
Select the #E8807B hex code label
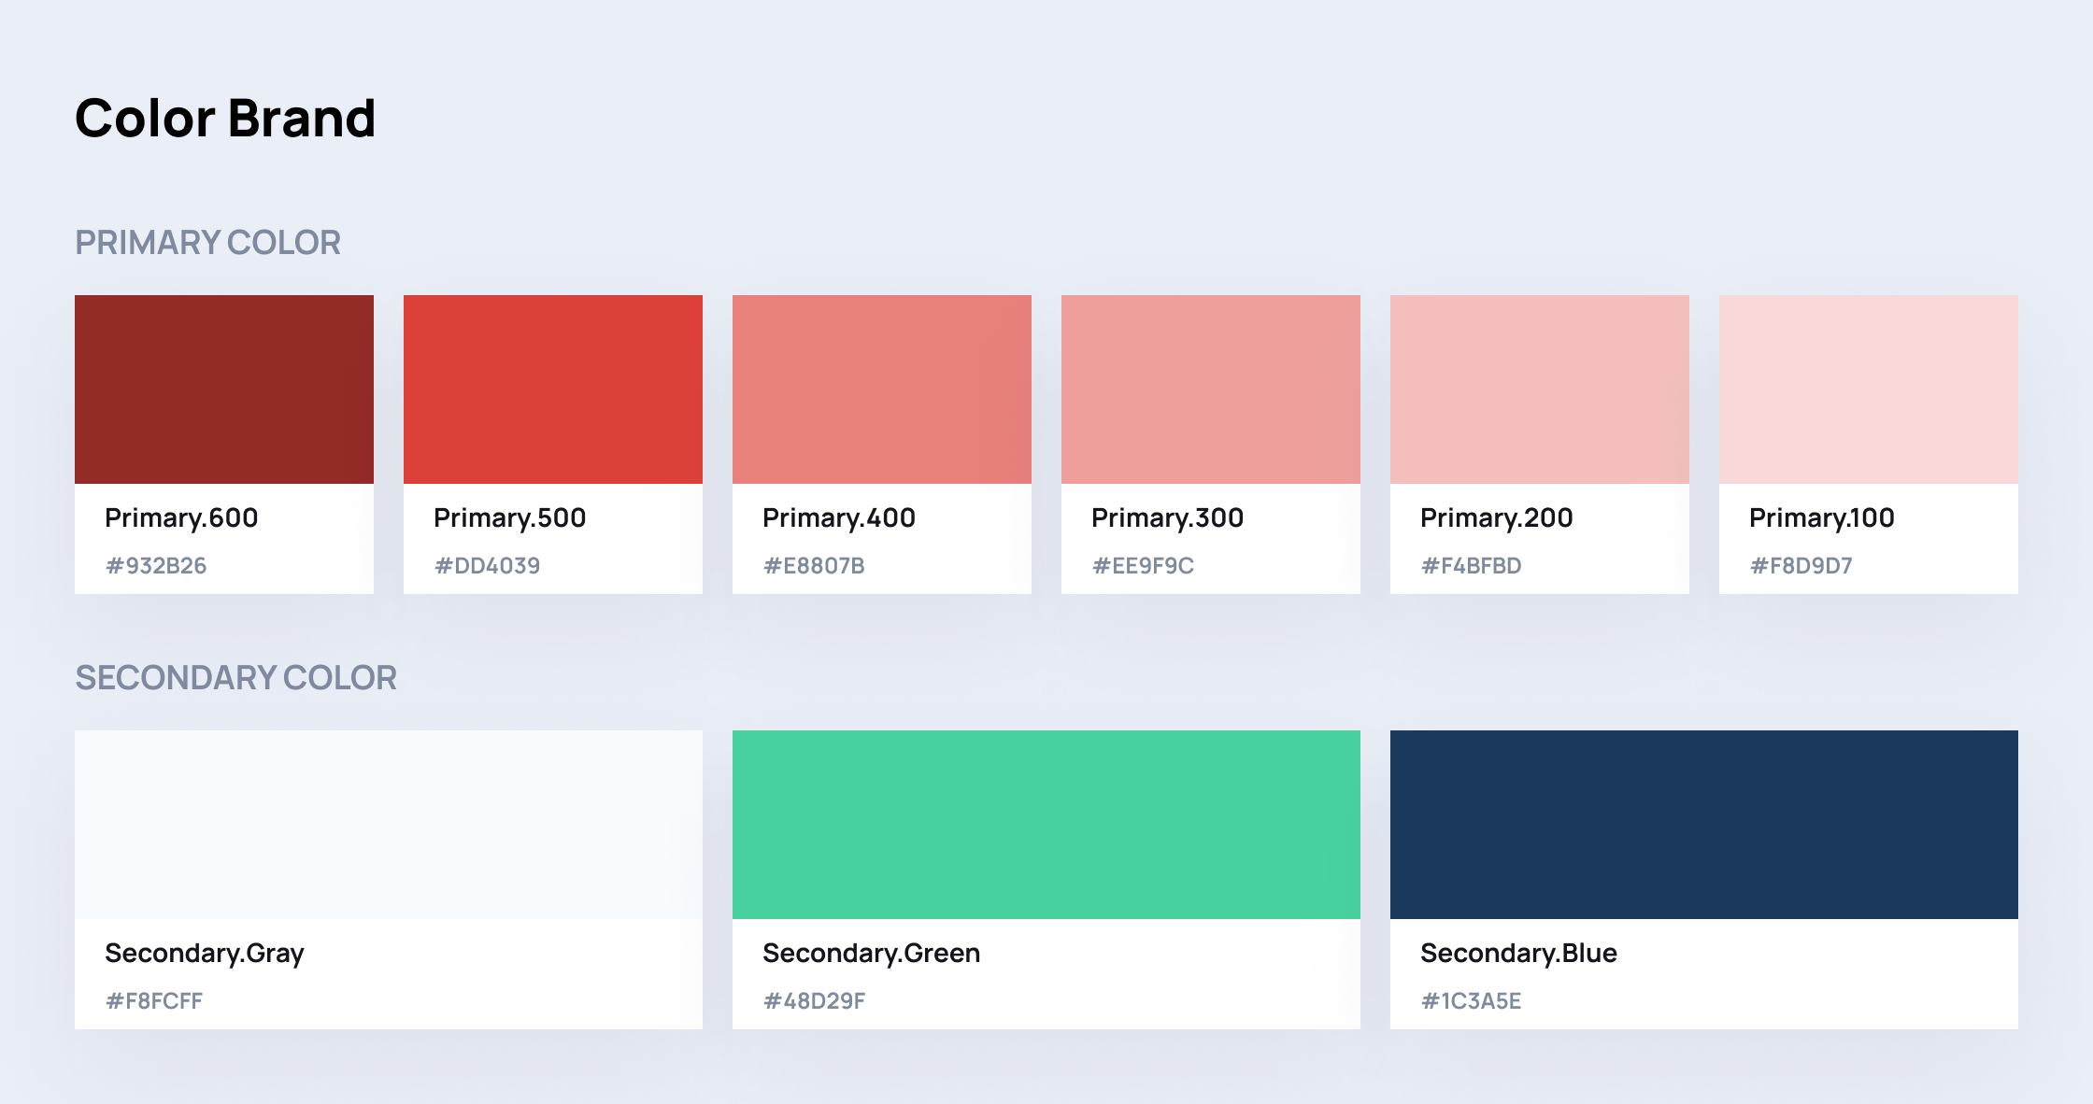coord(814,566)
